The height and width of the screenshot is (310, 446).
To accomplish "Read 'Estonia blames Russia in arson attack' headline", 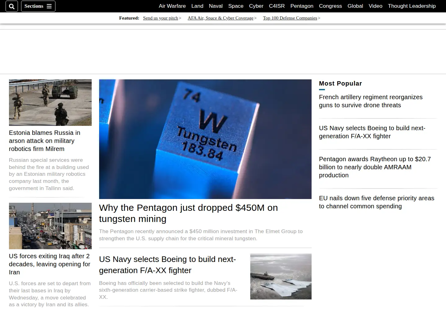I will tap(45, 141).
